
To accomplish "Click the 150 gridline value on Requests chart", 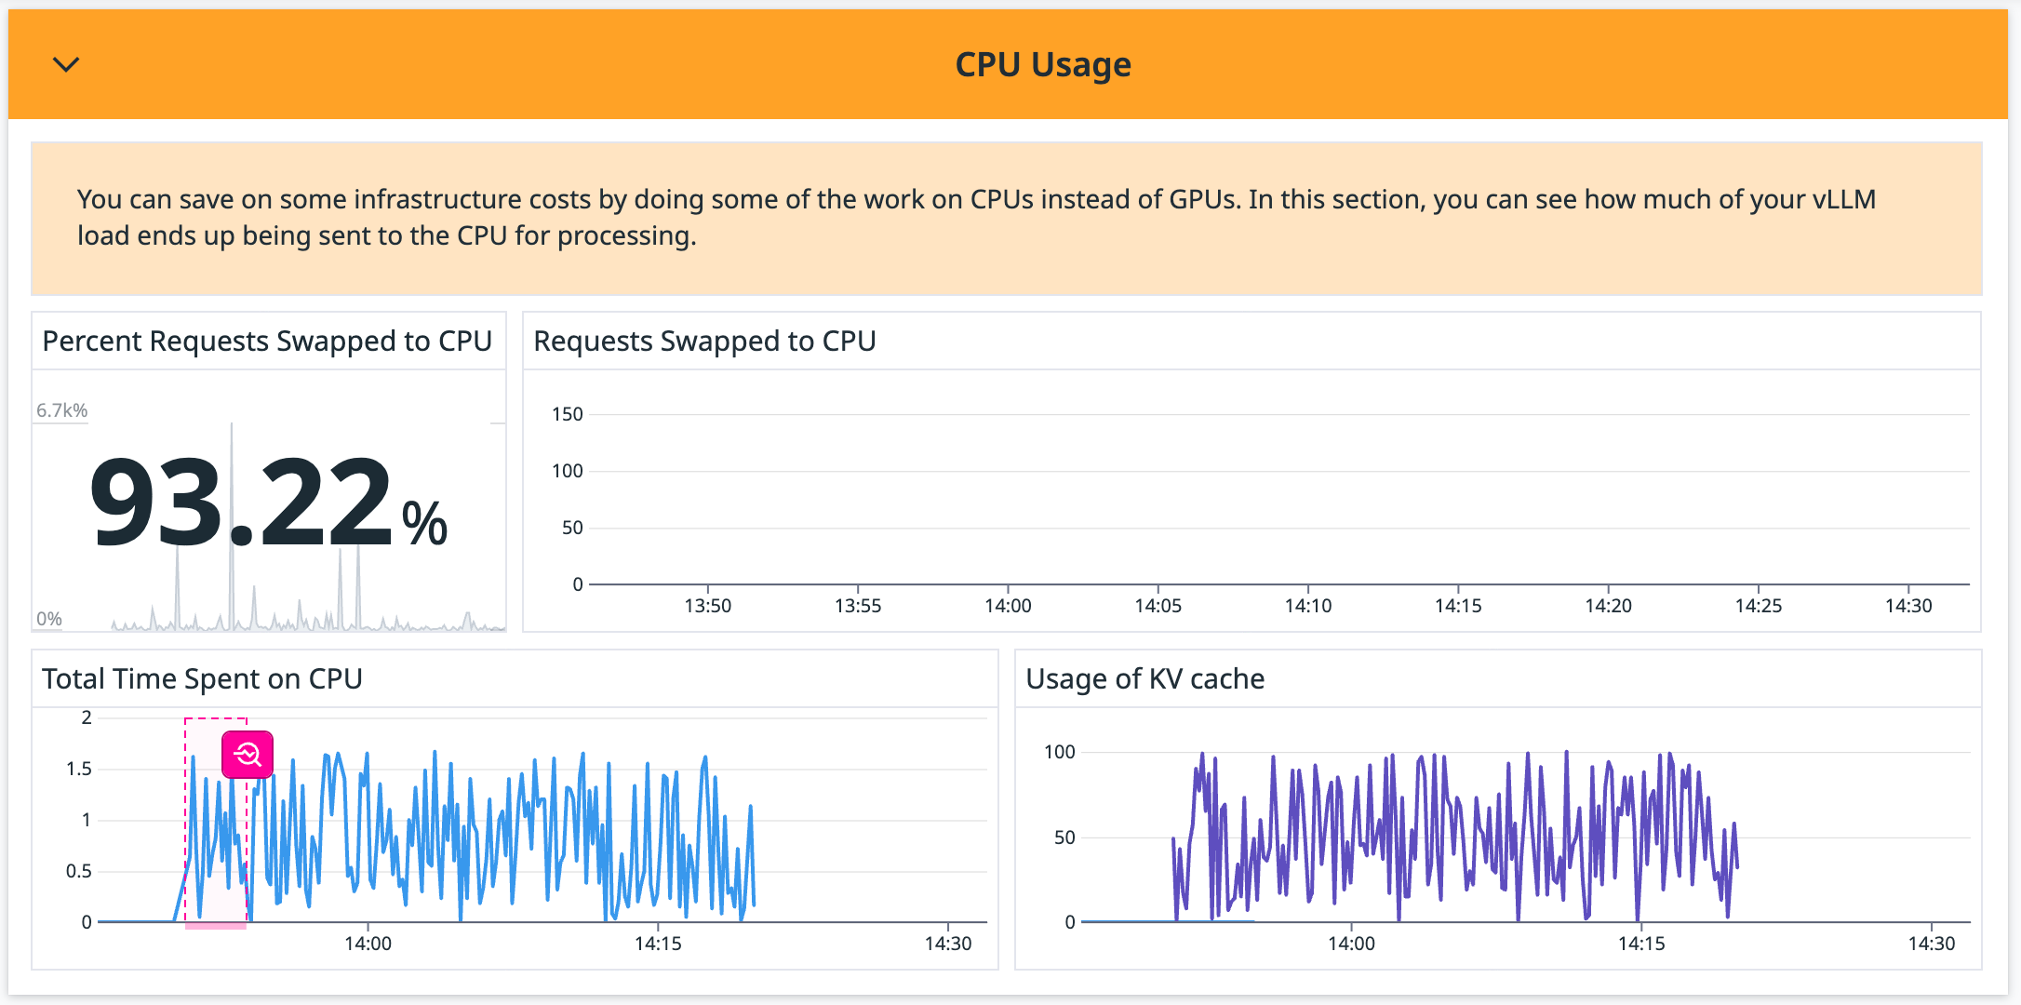I will [570, 414].
